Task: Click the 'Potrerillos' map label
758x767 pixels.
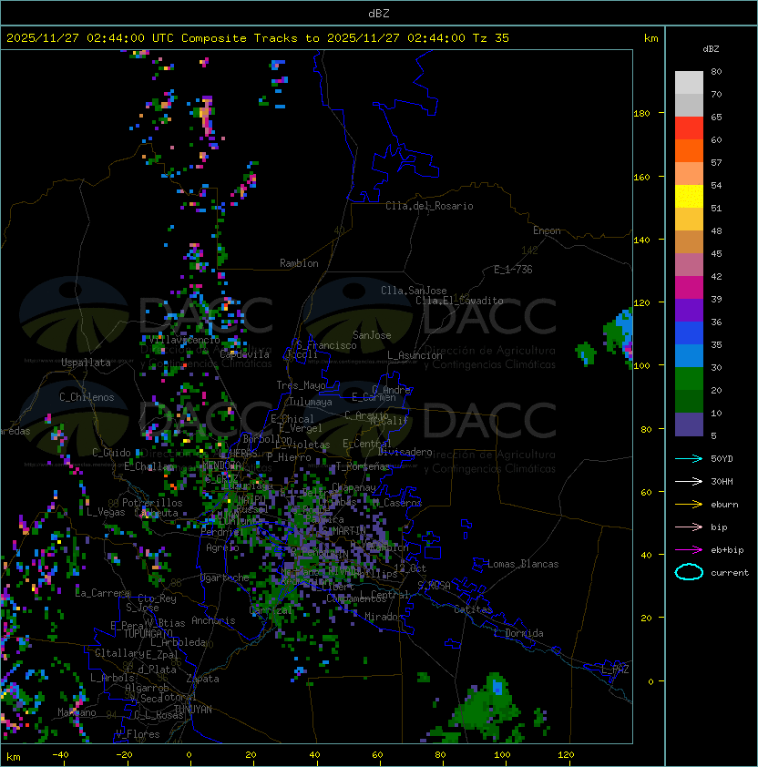Action: (x=152, y=503)
